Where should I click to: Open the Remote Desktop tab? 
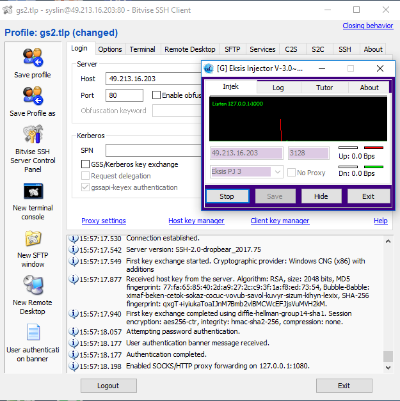(x=190, y=49)
